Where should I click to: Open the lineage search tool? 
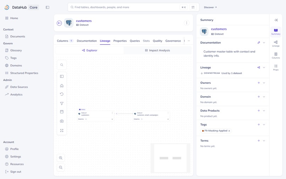tap(62, 65)
